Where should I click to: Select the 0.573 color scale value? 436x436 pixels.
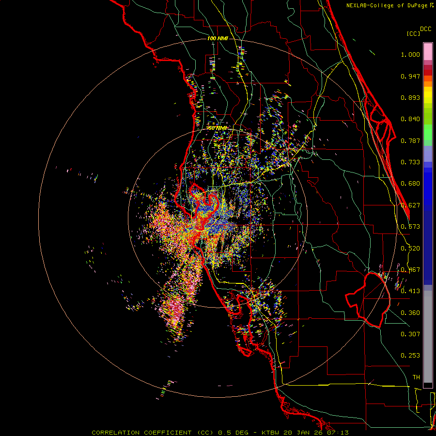(x=410, y=227)
